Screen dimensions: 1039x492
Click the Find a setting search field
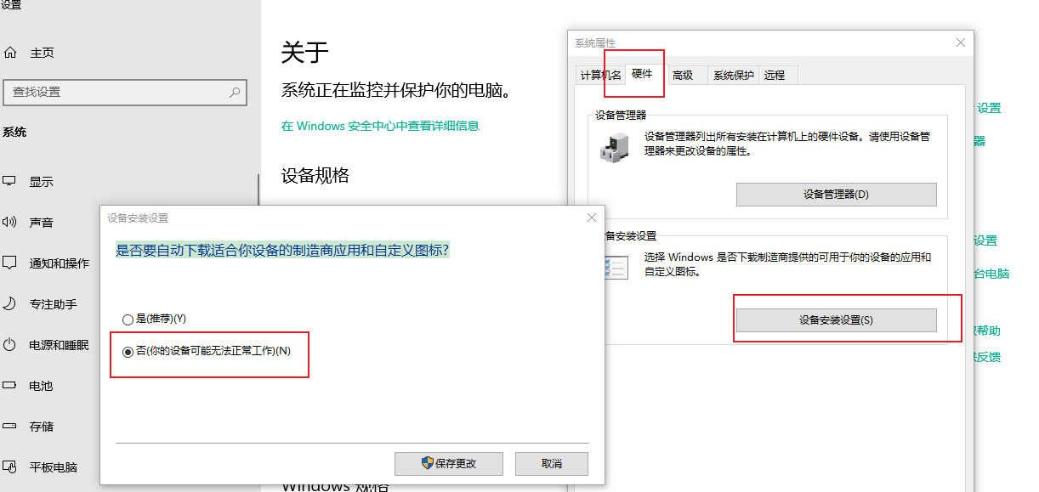125,92
